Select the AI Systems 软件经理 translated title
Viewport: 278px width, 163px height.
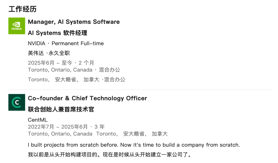(x=57, y=33)
